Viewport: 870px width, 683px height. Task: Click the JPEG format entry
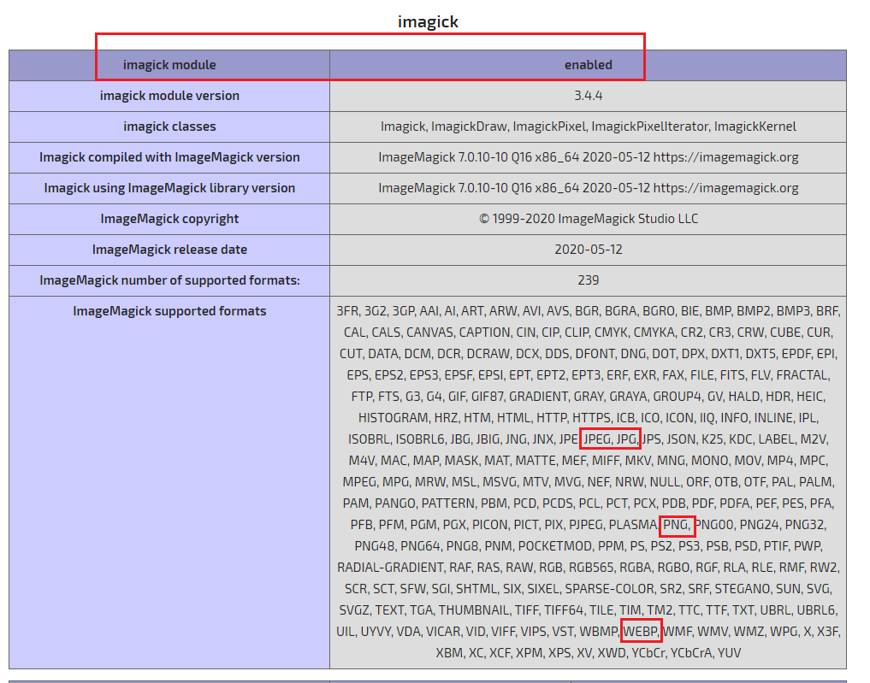pos(597,439)
